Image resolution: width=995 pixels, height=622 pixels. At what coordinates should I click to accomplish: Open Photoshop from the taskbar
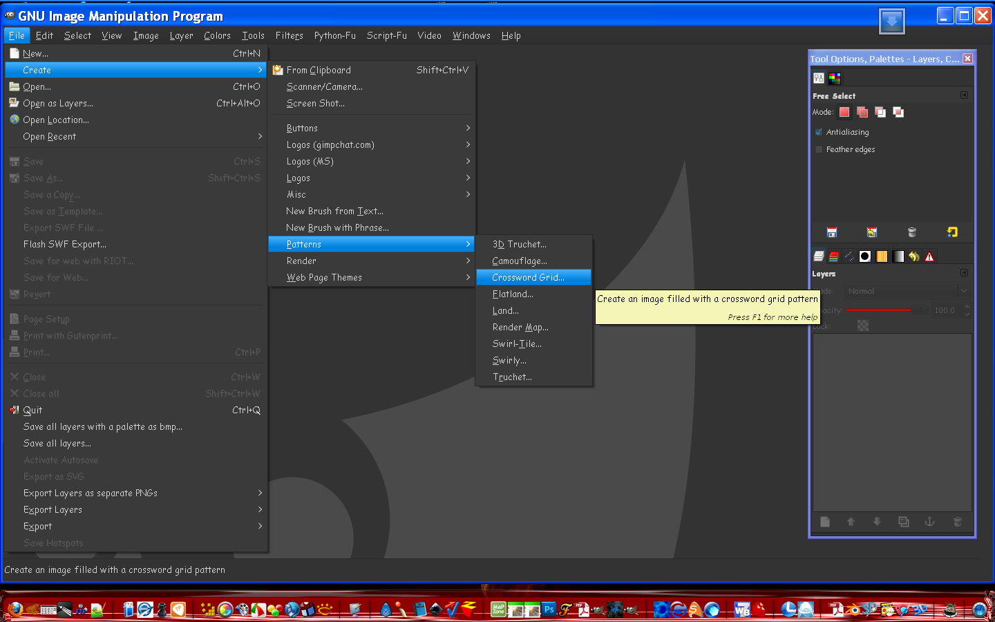[549, 609]
